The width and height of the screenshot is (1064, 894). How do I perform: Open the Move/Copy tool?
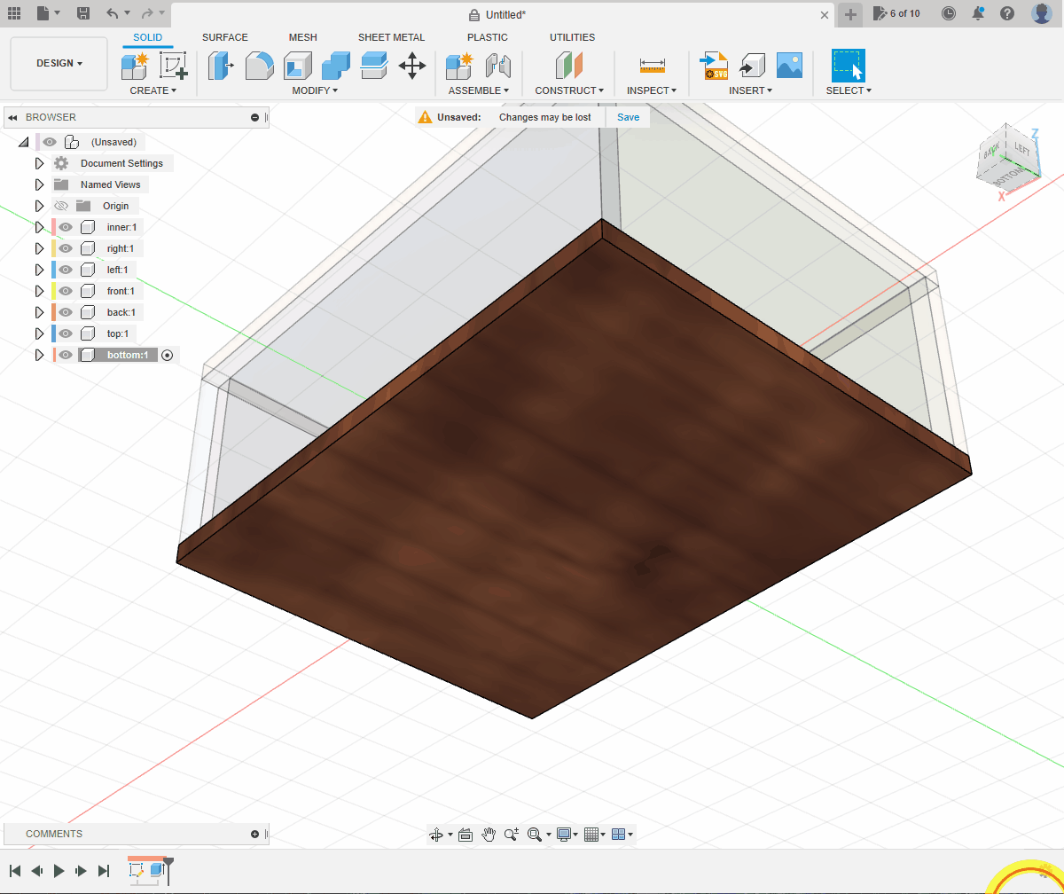[412, 66]
